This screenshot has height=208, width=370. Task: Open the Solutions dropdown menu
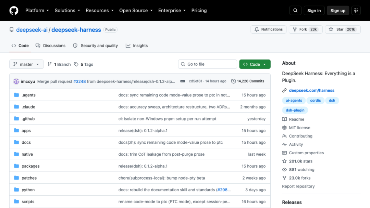tap(67, 11)
